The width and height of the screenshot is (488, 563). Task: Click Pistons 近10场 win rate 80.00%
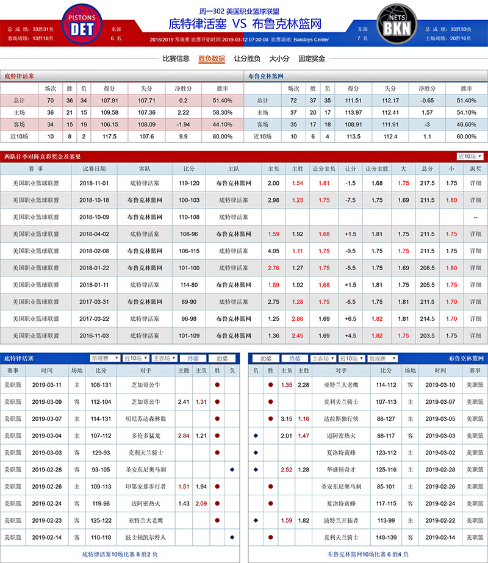pyautogui.click(x=222, y=137)
